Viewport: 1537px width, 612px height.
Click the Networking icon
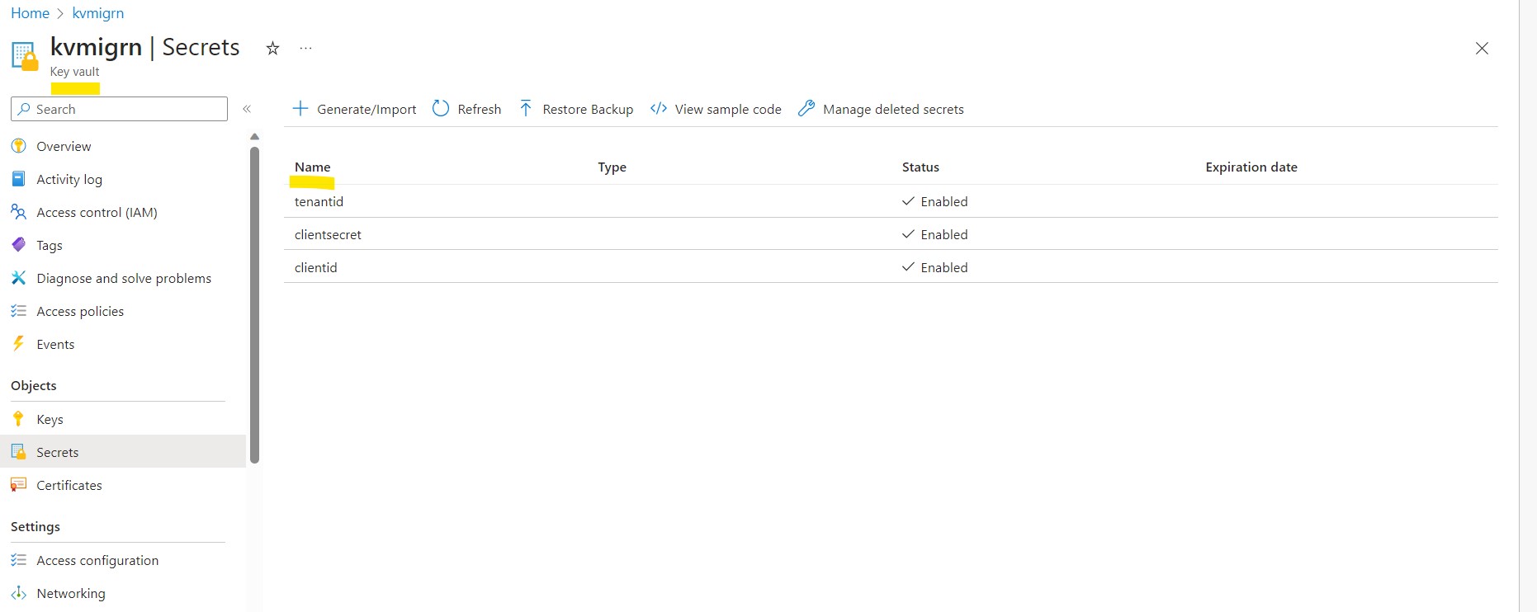click(x=18, y=593)
